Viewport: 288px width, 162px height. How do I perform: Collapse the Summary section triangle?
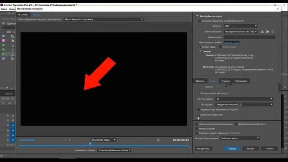click(x=200, y=51)
